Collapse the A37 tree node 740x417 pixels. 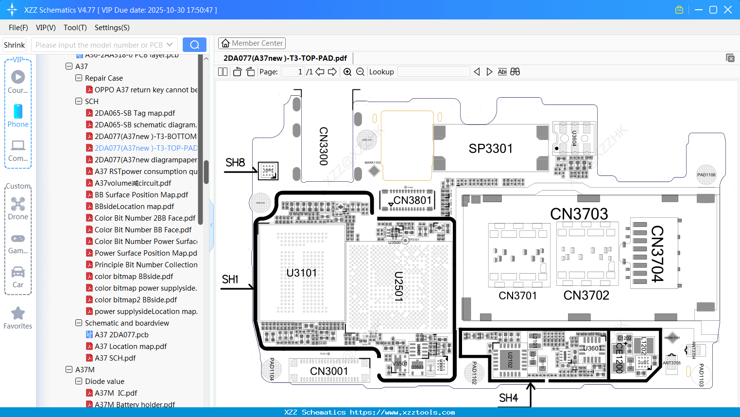click(69, 66)
